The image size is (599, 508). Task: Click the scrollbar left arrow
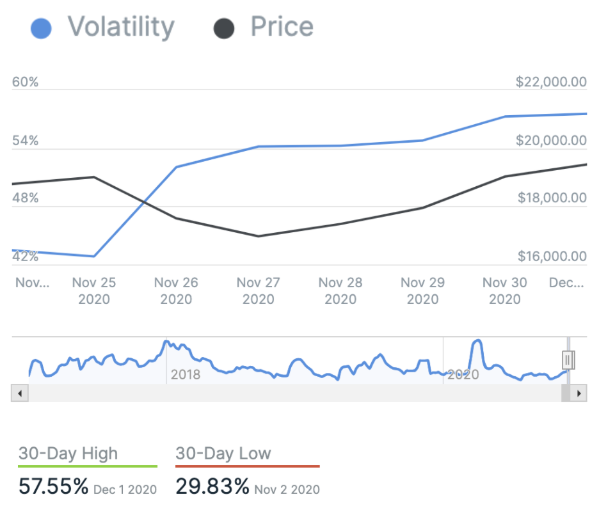tap(19, 393)
